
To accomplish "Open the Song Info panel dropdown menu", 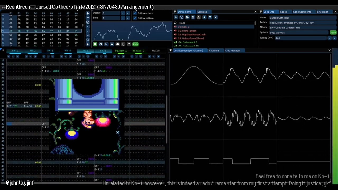I will [x=261, y=12].
